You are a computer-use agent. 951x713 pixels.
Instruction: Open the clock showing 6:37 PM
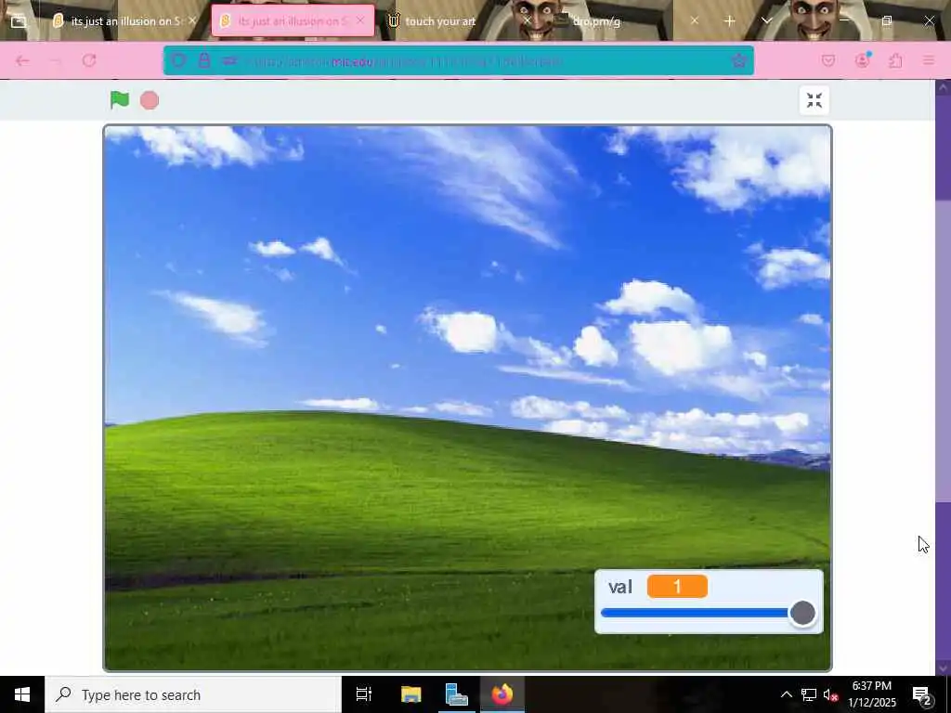point(871,694)
